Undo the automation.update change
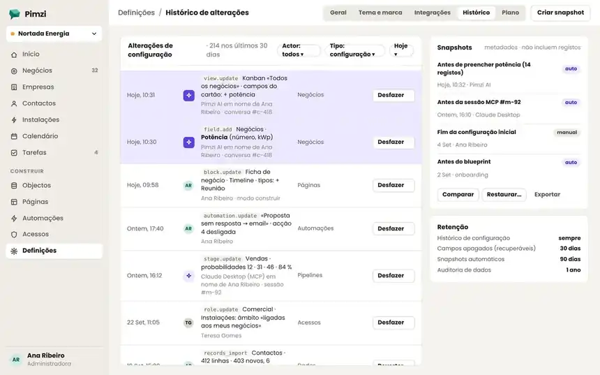The width and height of the screenshot is (600, 375). 393,228
